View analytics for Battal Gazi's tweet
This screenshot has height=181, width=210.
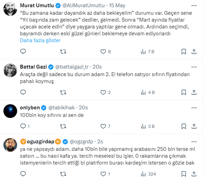coord(143,92)
